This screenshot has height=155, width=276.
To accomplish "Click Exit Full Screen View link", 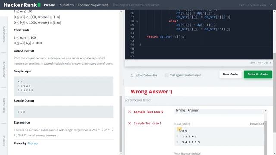I will click(x=252, y=5).
